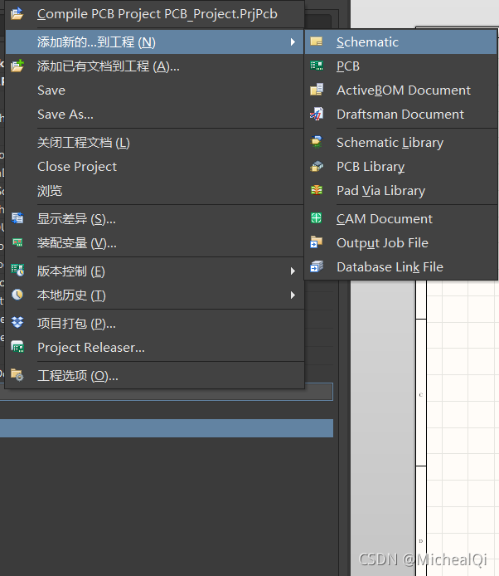Expand the 本地历史 submenu arrow
The width and height of the screenshot is (499, 576).
click(x=293, y=295)
